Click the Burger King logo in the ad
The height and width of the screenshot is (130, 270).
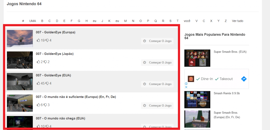[191, 79]
